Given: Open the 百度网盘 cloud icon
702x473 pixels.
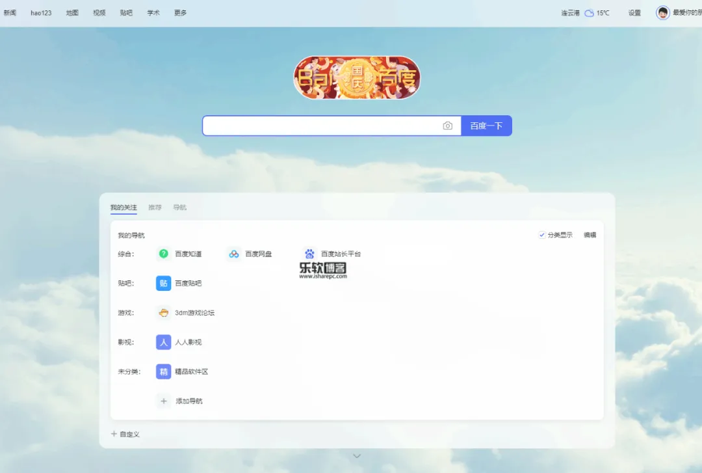Looking at the screenshot, I should (234, 254).
